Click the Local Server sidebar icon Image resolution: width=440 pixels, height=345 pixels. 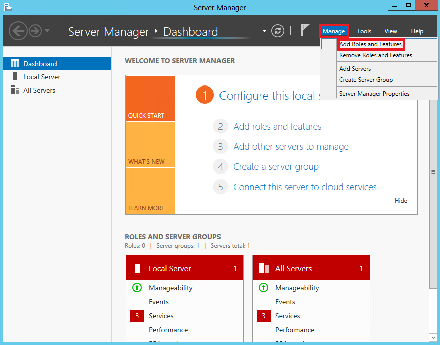[15, 76]
